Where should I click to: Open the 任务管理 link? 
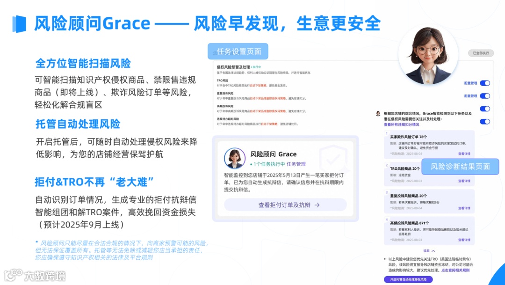pos(296,164)
